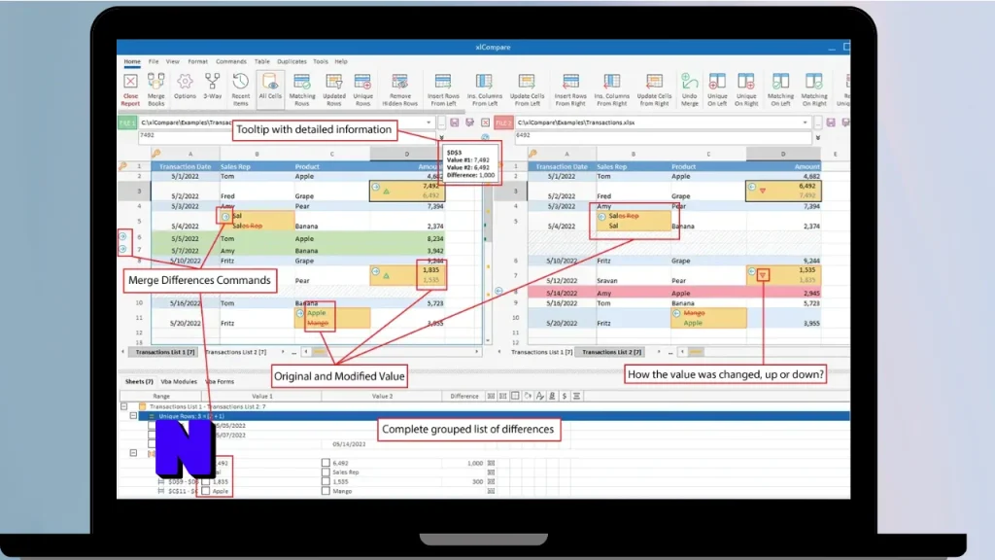The height and width of the screenshot is (560, 995).
Task: Click Update Cells From Left
Action: [x=527, y=88]
